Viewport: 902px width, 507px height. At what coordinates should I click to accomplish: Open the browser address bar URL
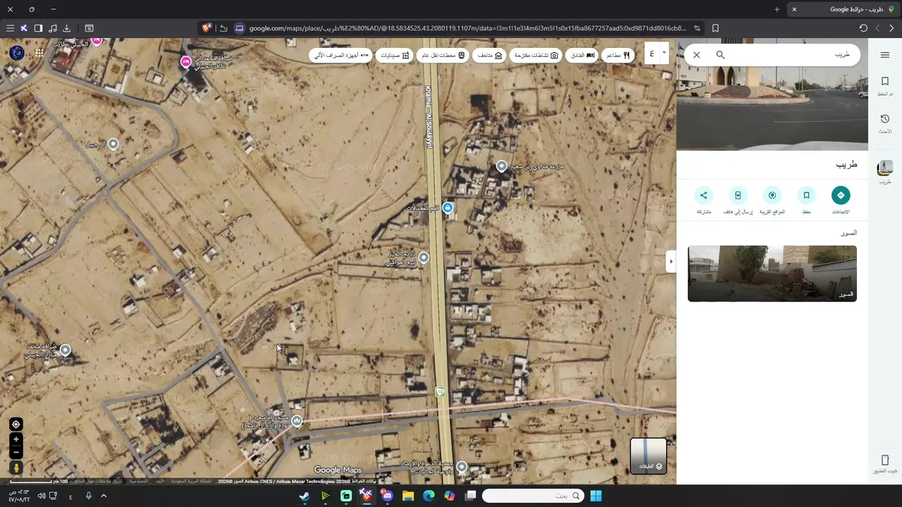468,28
